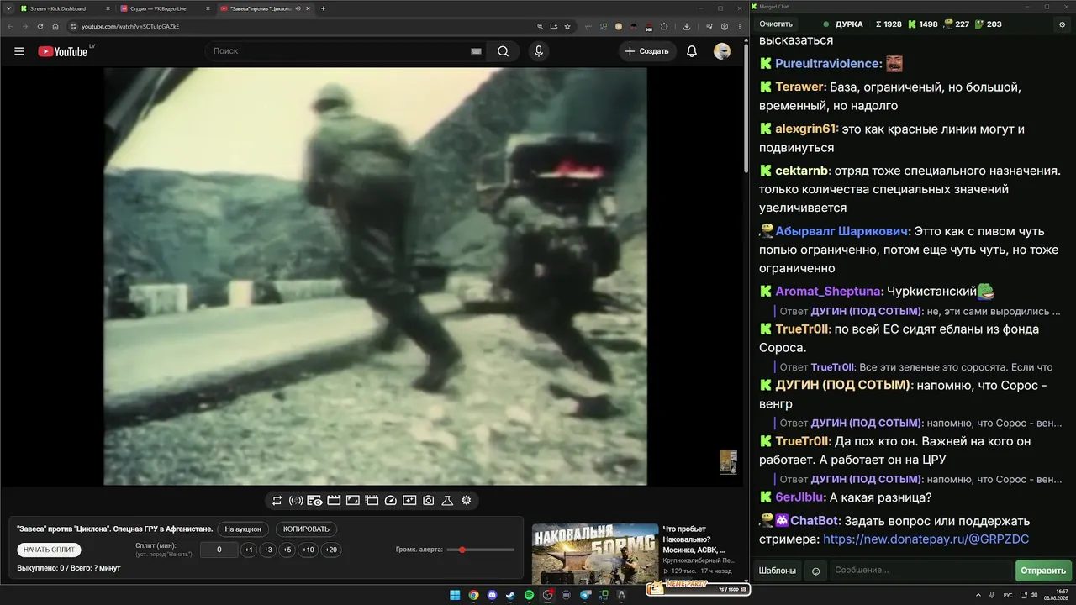Open Steam from the taskbar
This screenshot has width=1076, height=605.
tap(510, 595)
